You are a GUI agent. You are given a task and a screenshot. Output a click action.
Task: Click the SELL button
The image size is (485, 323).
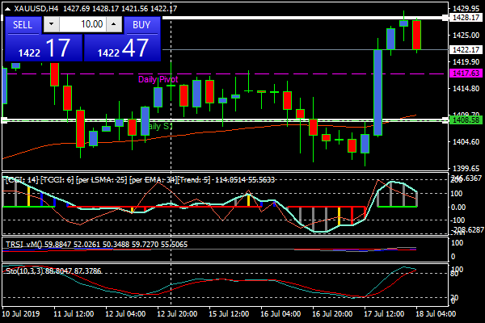[x=23, y=24]
